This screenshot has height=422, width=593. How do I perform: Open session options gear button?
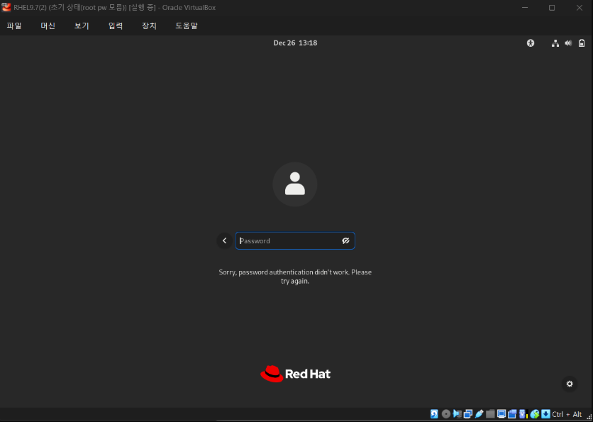tap(570, 384)
